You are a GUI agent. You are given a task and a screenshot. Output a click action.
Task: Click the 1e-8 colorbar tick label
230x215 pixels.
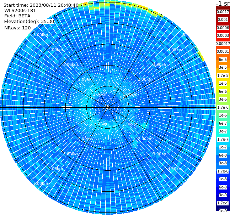223,179
